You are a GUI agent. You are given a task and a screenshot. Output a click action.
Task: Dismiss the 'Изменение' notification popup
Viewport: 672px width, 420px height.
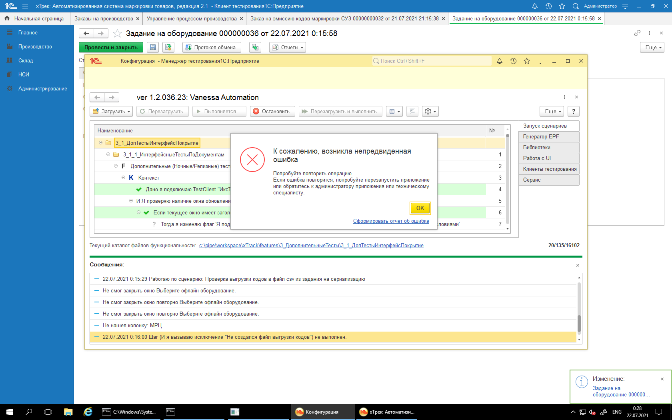(x=662, y=379)
